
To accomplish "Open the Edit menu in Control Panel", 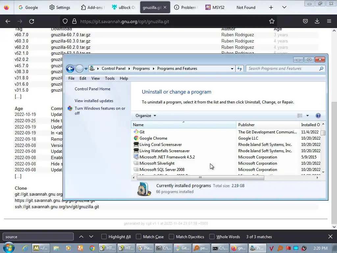I will [83, 78].
